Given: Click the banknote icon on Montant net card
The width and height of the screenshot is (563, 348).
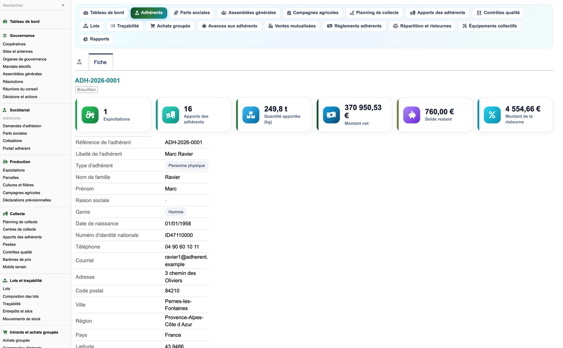Looking at the screenshot, I should point(331,115).
